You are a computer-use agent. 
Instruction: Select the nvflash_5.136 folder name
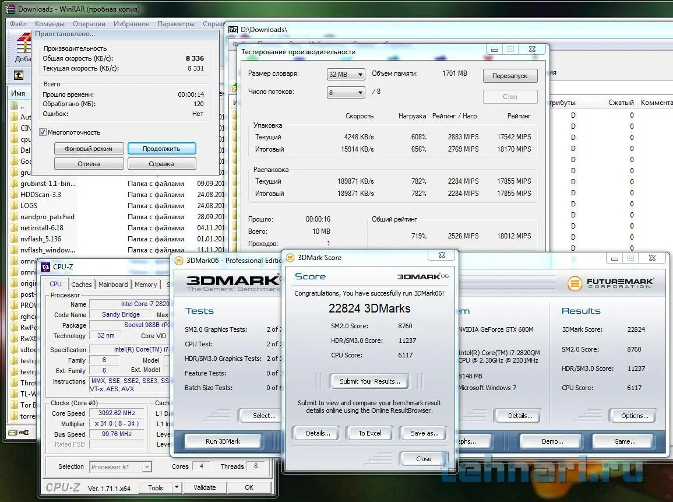point(41,239)
